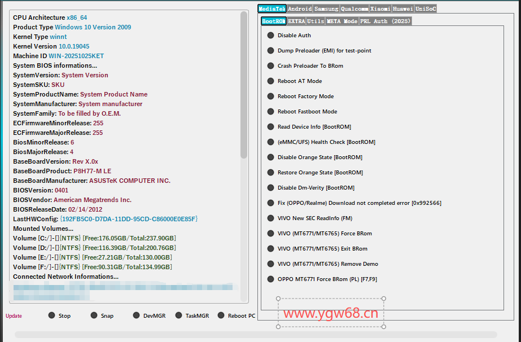Choose VIVO (MT6771/MT6765) Exit BRom
The width and height of the screenshot is (521, 342).
tap(317, 249)
